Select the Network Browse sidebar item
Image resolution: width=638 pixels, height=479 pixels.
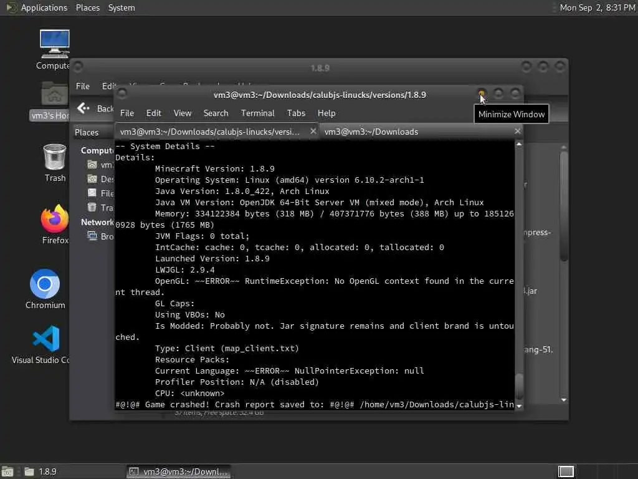click(101, 236)
